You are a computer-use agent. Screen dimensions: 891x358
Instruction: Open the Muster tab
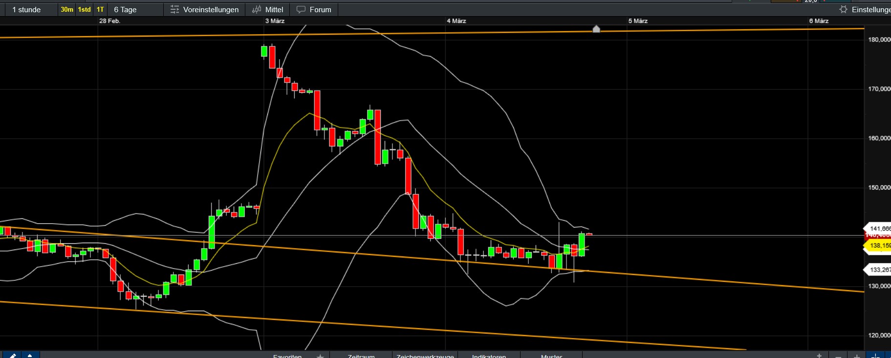(551, 356)
